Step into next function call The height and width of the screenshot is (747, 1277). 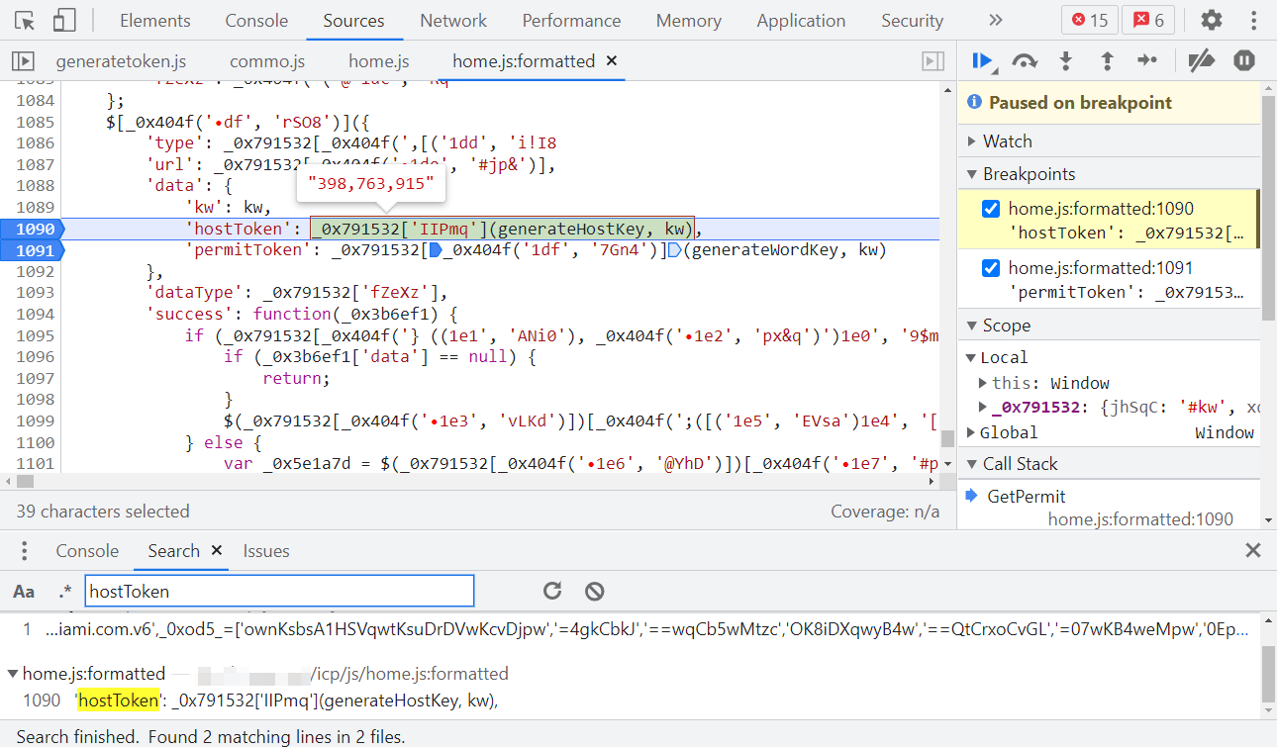click(1066, 61)
